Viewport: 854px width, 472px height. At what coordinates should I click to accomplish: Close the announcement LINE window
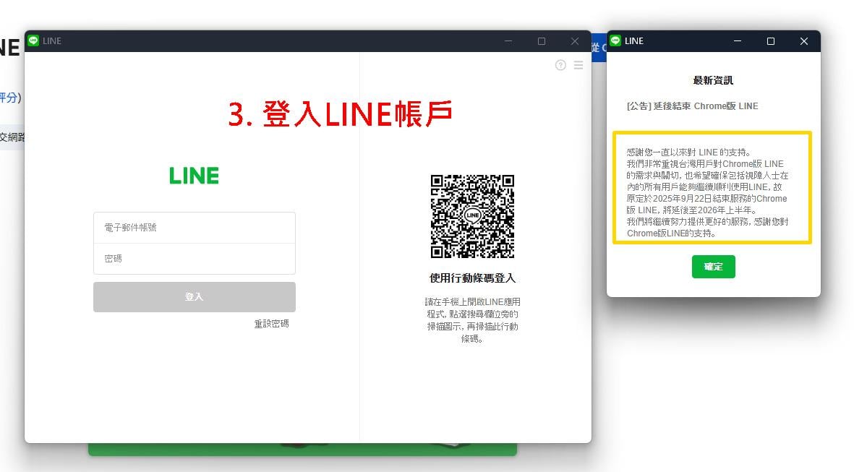pyautogui.click(x=804, y=41)
